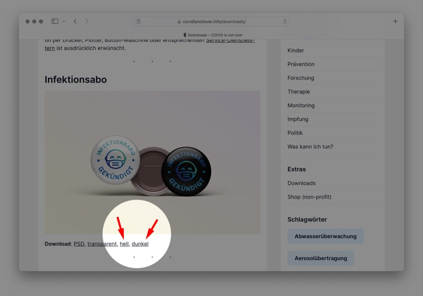
Task: Open the Kinder category in sidebar
Action: click(296, 50)
